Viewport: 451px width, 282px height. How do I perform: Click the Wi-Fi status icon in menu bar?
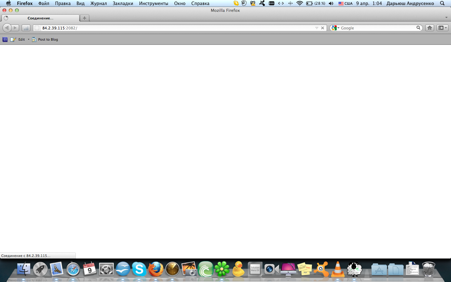coord(300,3)
